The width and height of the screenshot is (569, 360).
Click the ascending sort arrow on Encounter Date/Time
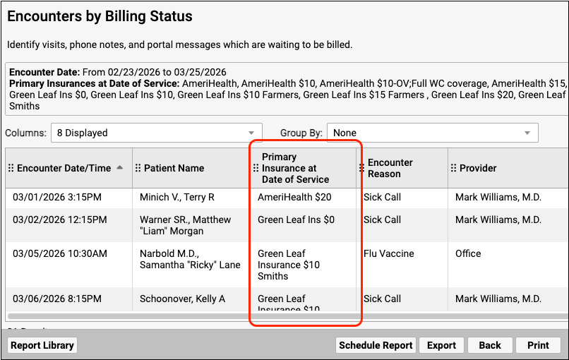tap(119, 167)
